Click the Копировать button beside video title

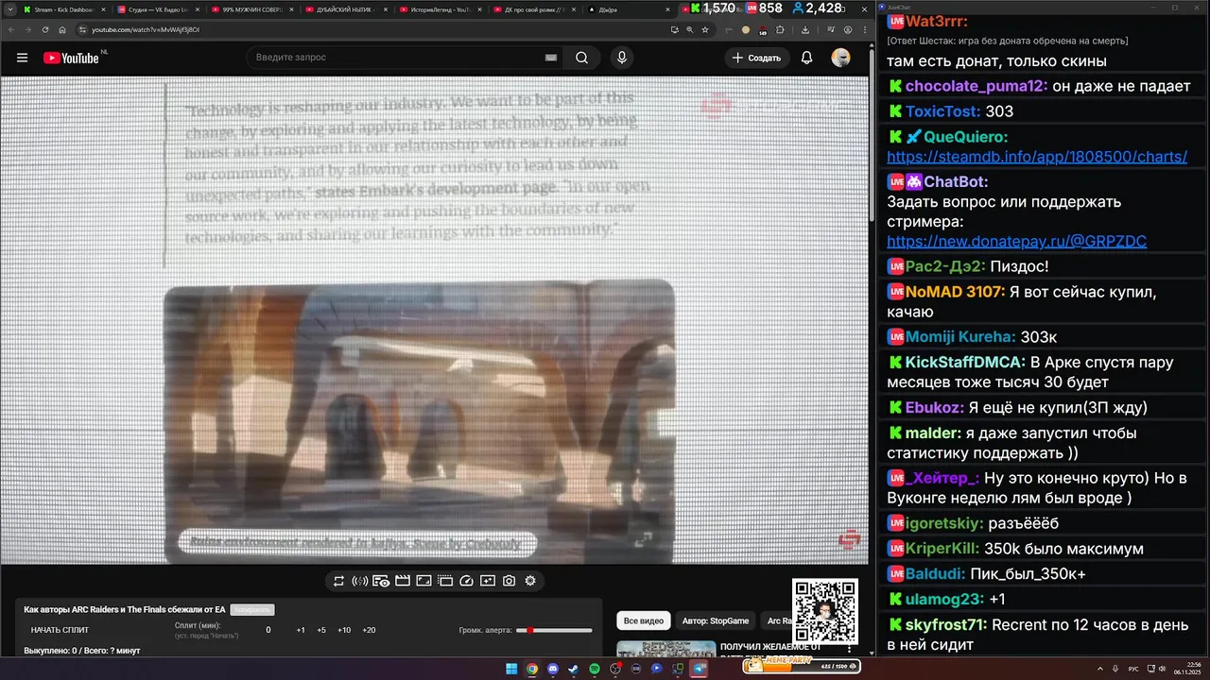click(252, 610)
